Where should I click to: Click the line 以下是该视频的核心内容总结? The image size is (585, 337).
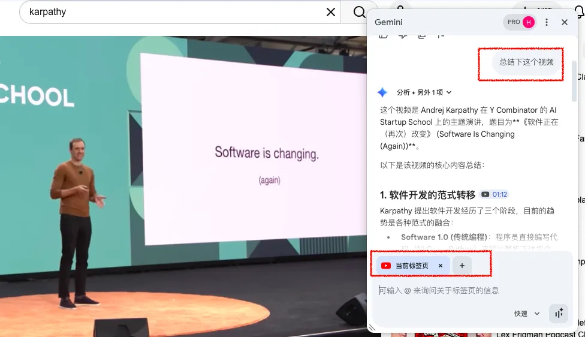pos(432,166)
